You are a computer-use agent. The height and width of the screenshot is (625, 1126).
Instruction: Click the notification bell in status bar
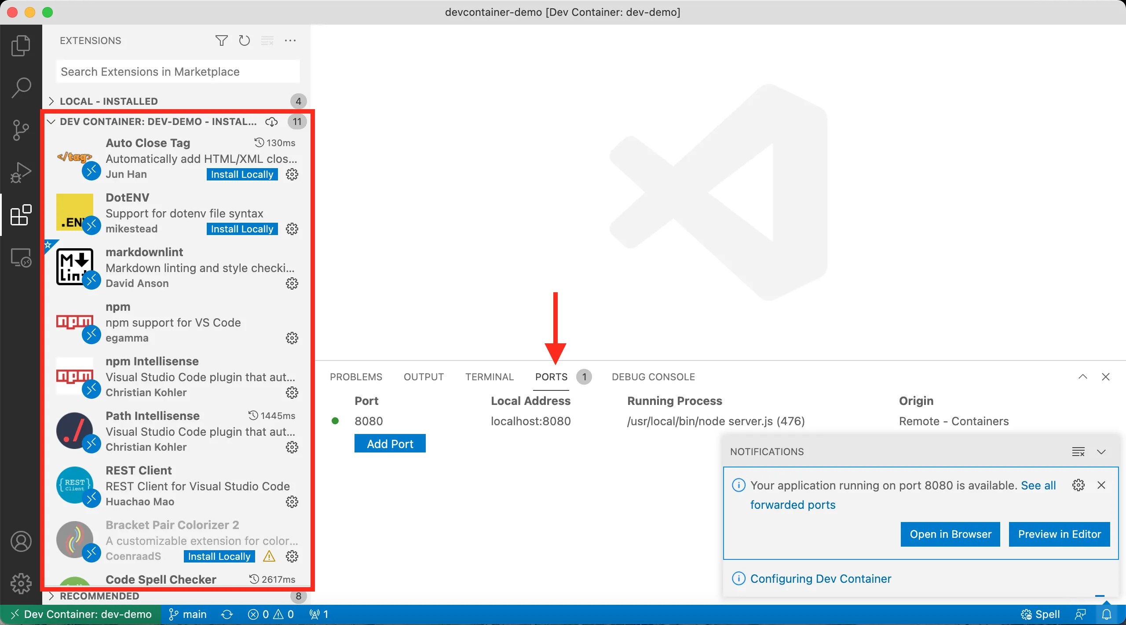click(x=1107, y=614)
